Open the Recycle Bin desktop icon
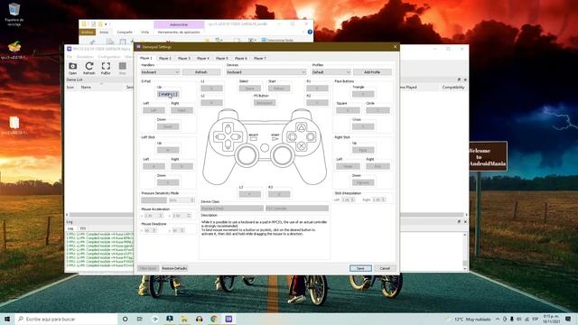 pos(14,14)
